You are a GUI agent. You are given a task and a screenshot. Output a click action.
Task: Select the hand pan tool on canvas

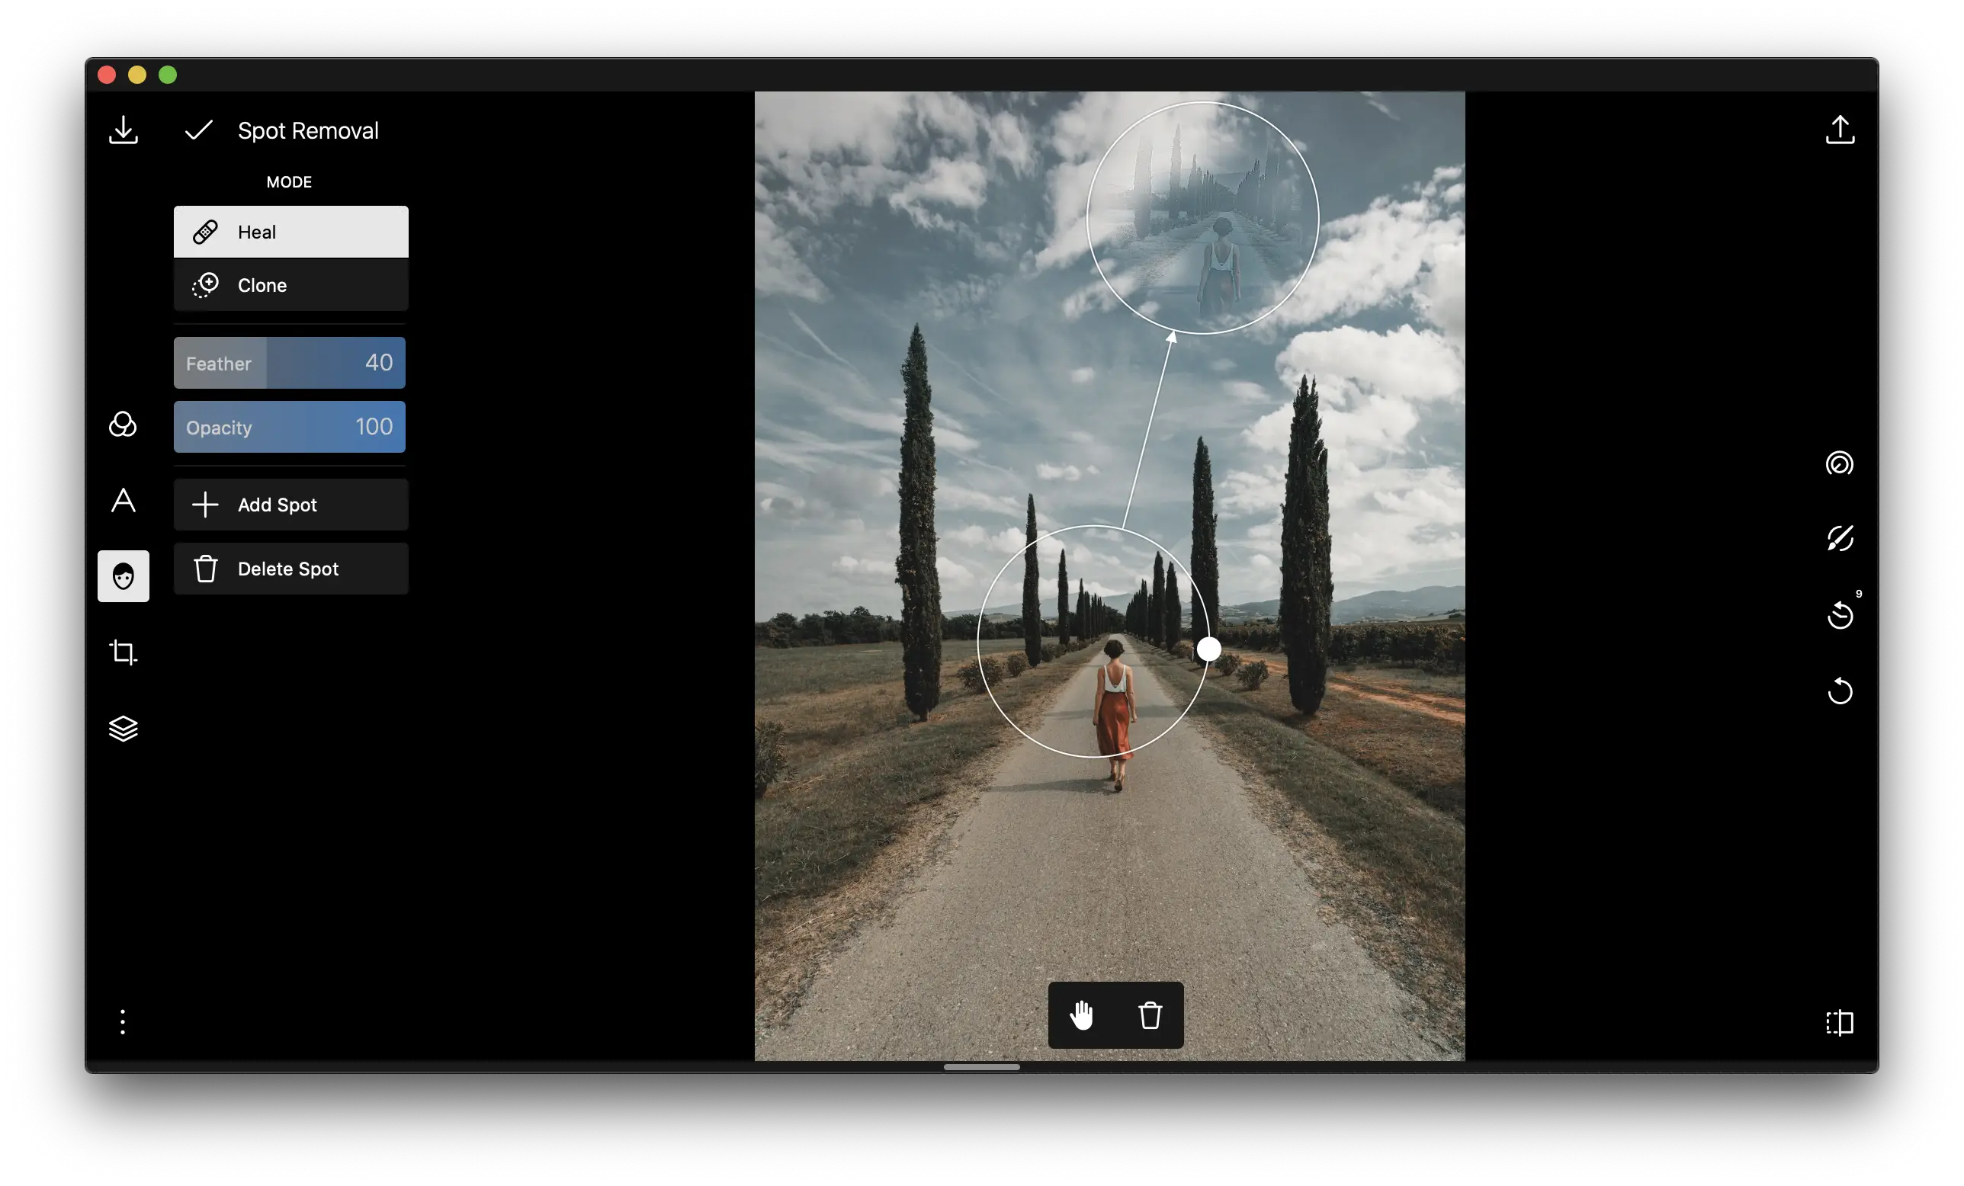(1082, 1015)
